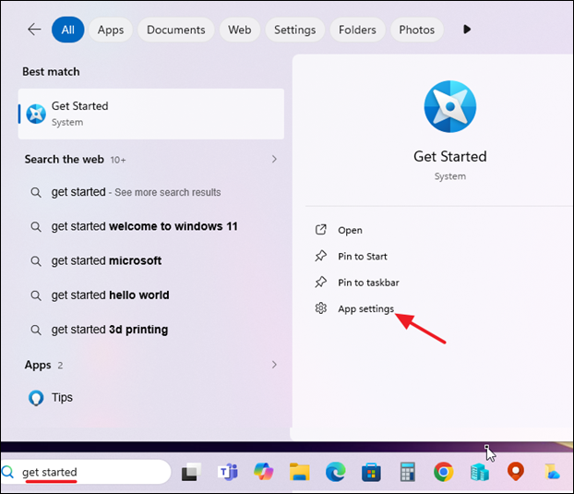Choose Pin to Start
This screenshot has width=574, height=494.
[363, 257]
